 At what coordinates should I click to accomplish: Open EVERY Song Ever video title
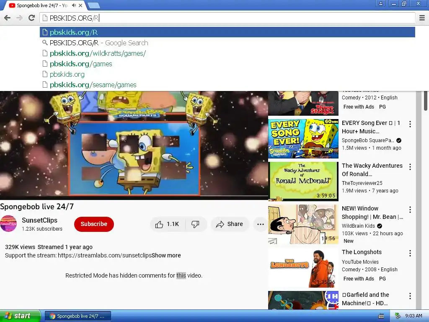pyautogui.click(x=371, y=127)
